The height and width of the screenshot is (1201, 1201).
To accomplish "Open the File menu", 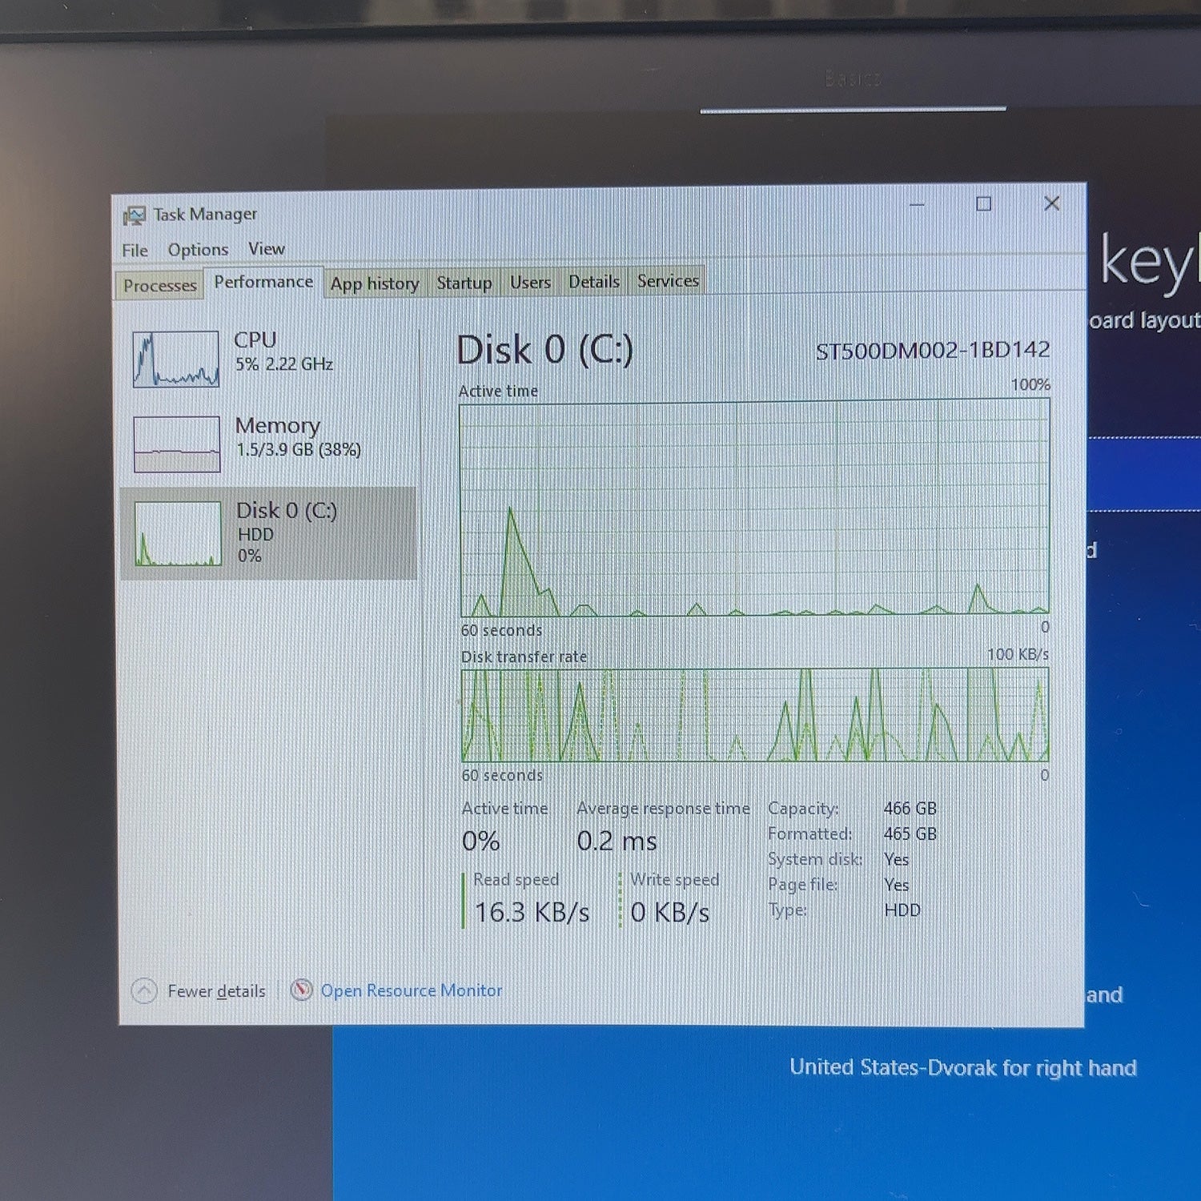I will tap(135, 251).
